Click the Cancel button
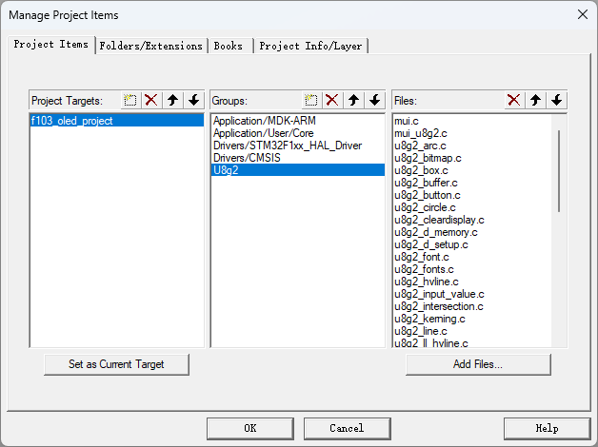598x447 pixels. pos(347,428)
